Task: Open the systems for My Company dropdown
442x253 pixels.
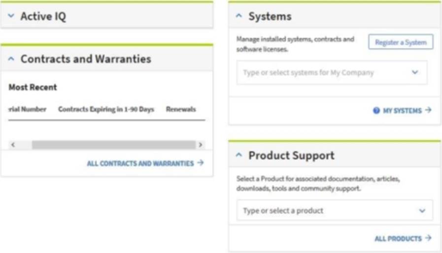Action: [414, 72]
